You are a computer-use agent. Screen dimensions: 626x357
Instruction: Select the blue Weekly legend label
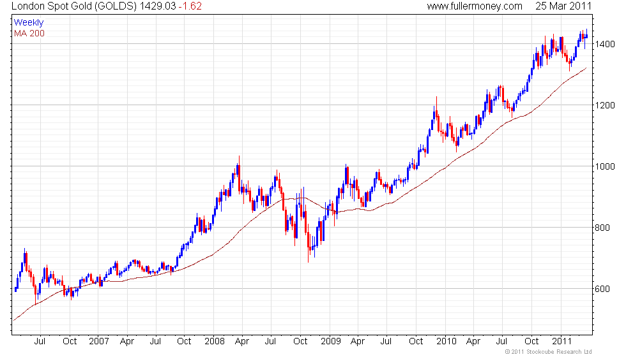coord(29,23)
